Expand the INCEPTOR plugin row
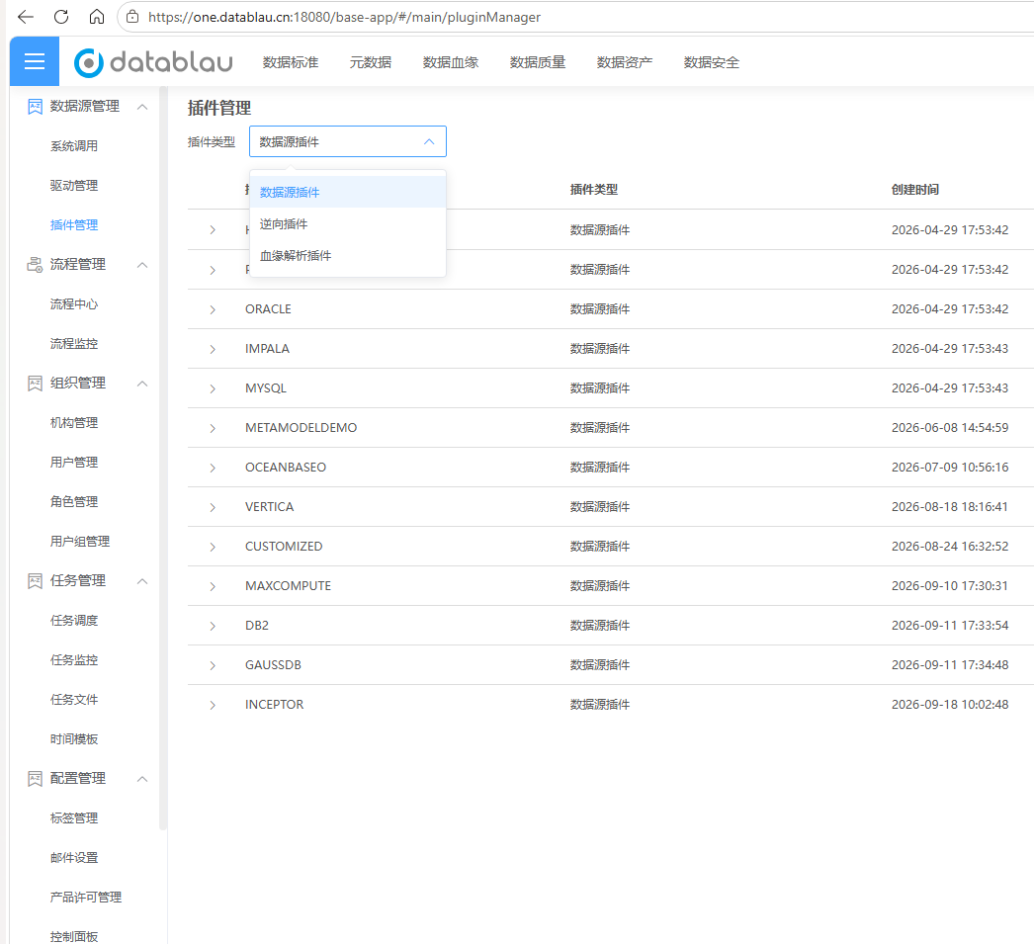The width and height of the screenshot is (1034, 944). (213, 706)
